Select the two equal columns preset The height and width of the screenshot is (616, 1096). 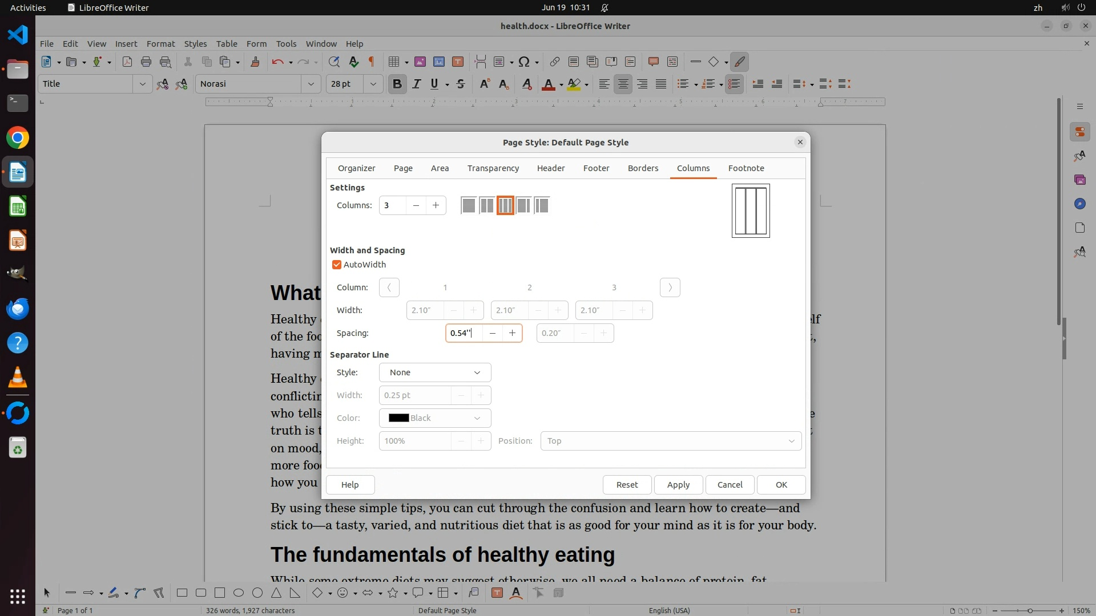pyautogui.click(x=487, y=205)
